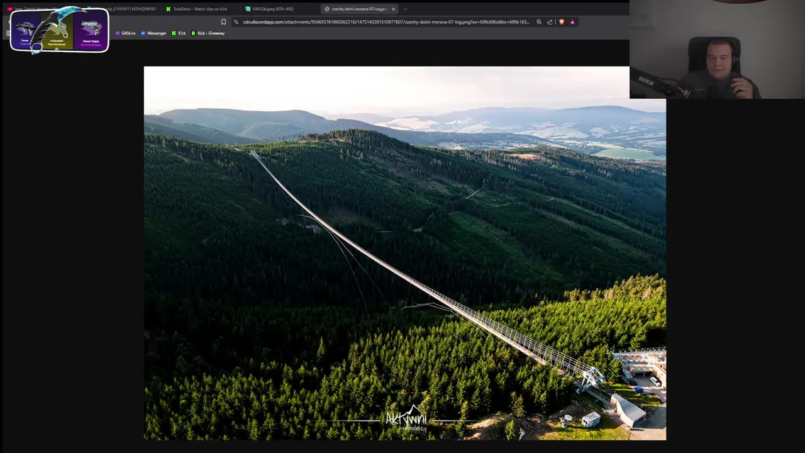
Task: Open the Messenger bookmark
Action: pyautogui.click(x=153, y=33)
